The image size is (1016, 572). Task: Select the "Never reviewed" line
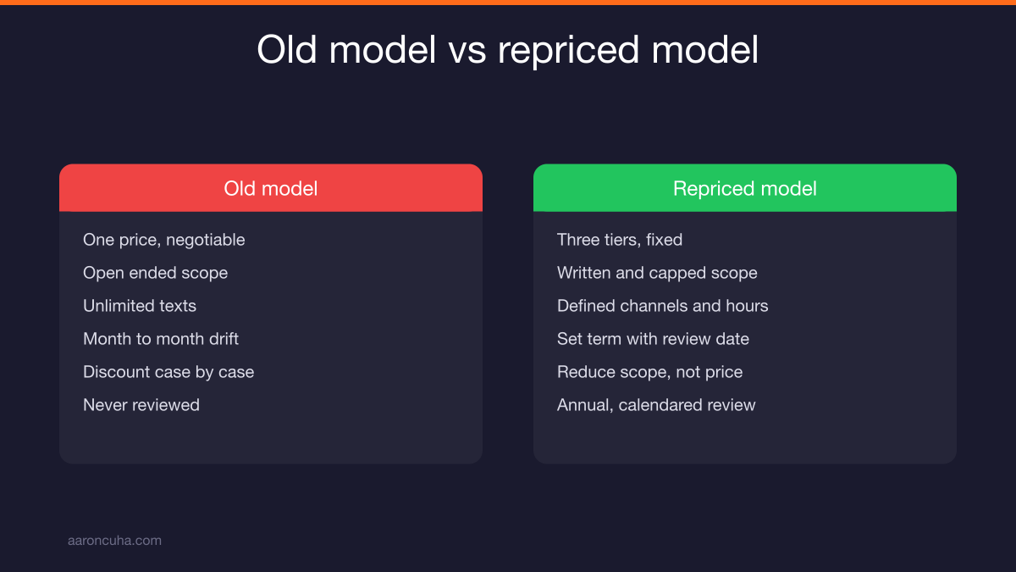141,405
